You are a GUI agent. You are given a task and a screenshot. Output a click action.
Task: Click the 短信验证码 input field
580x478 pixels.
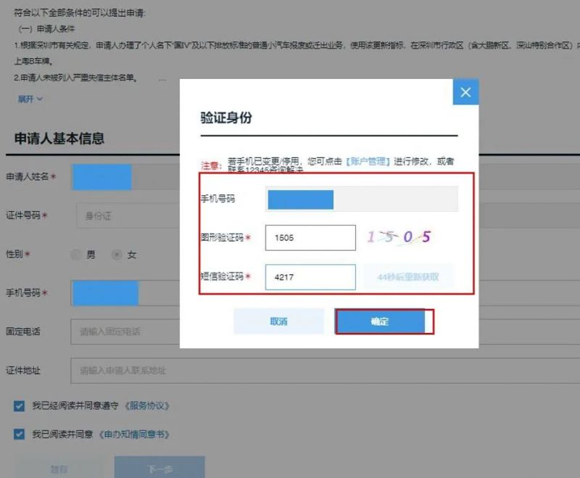[x=310, y=277]
